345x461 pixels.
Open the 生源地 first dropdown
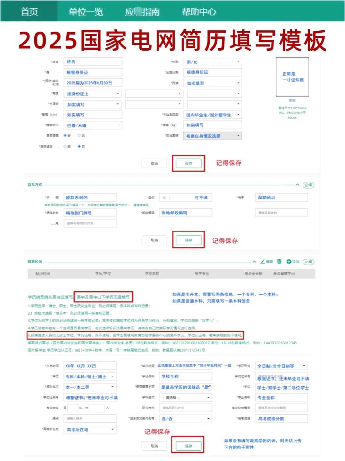coord(93,104)
